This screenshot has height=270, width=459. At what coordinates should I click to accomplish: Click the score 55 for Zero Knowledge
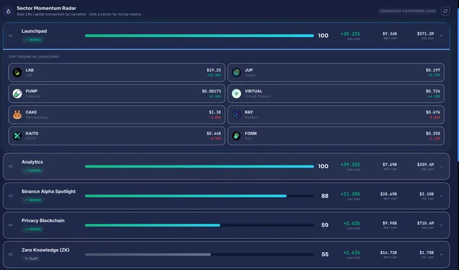[325, 254]
